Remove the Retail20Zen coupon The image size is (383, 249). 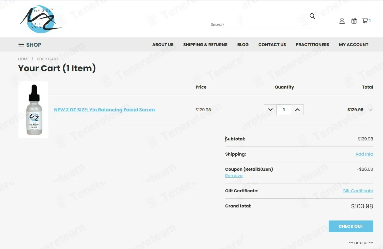234,176
